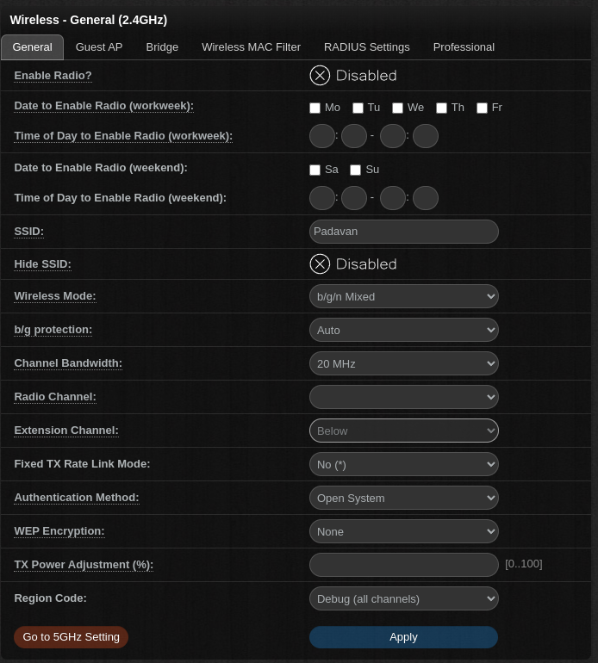Click the SSID text field
Screen dimensions: 598x663
[x=403, y=232]
